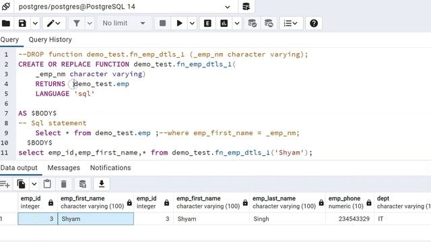This screenshot has width=431, height=242.
Task: Click line 11 select statement text
Action: tap(165, 153)
